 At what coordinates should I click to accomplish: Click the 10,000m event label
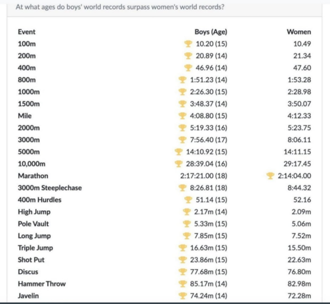[x=31, y=164]
